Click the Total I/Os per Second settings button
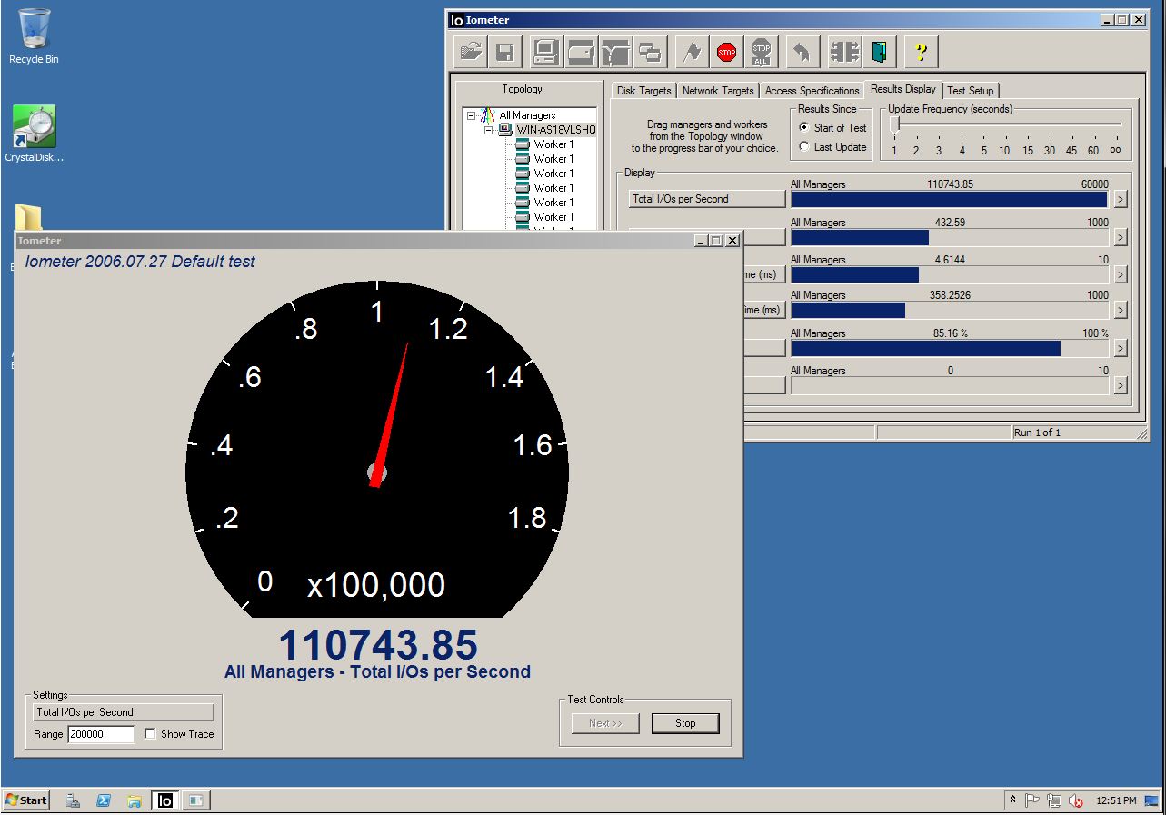Screen dimensions: 1166x815 [124, 712]
